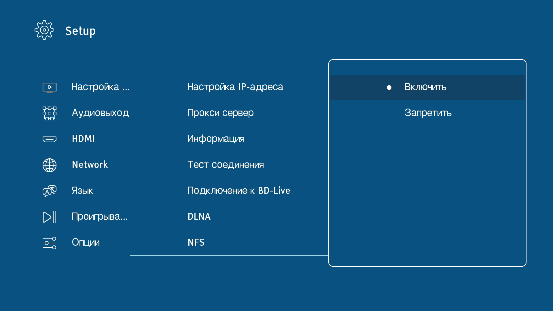Select the play/pause Проигрыва... icon
553x311 pixels.
click(x=50, y=217)
